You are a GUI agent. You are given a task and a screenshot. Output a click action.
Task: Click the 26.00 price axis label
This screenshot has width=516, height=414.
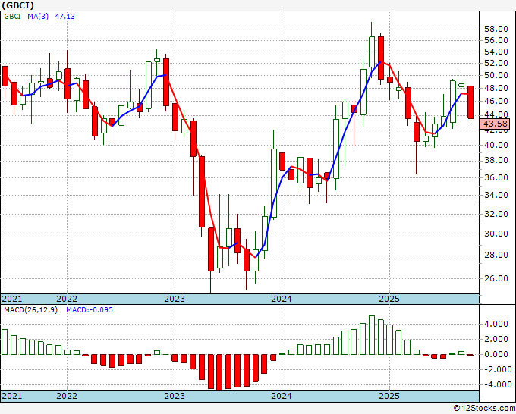495,278
